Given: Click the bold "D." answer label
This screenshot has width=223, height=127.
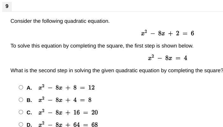Looking at the screenshot, I should (x=29, y=125).
